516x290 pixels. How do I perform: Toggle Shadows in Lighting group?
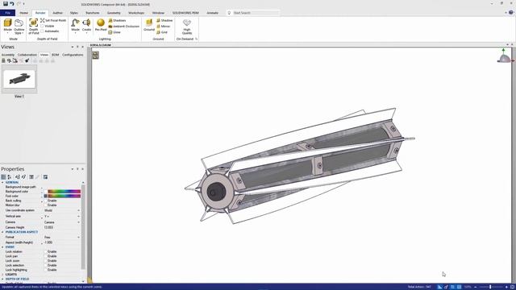(117, 20)
